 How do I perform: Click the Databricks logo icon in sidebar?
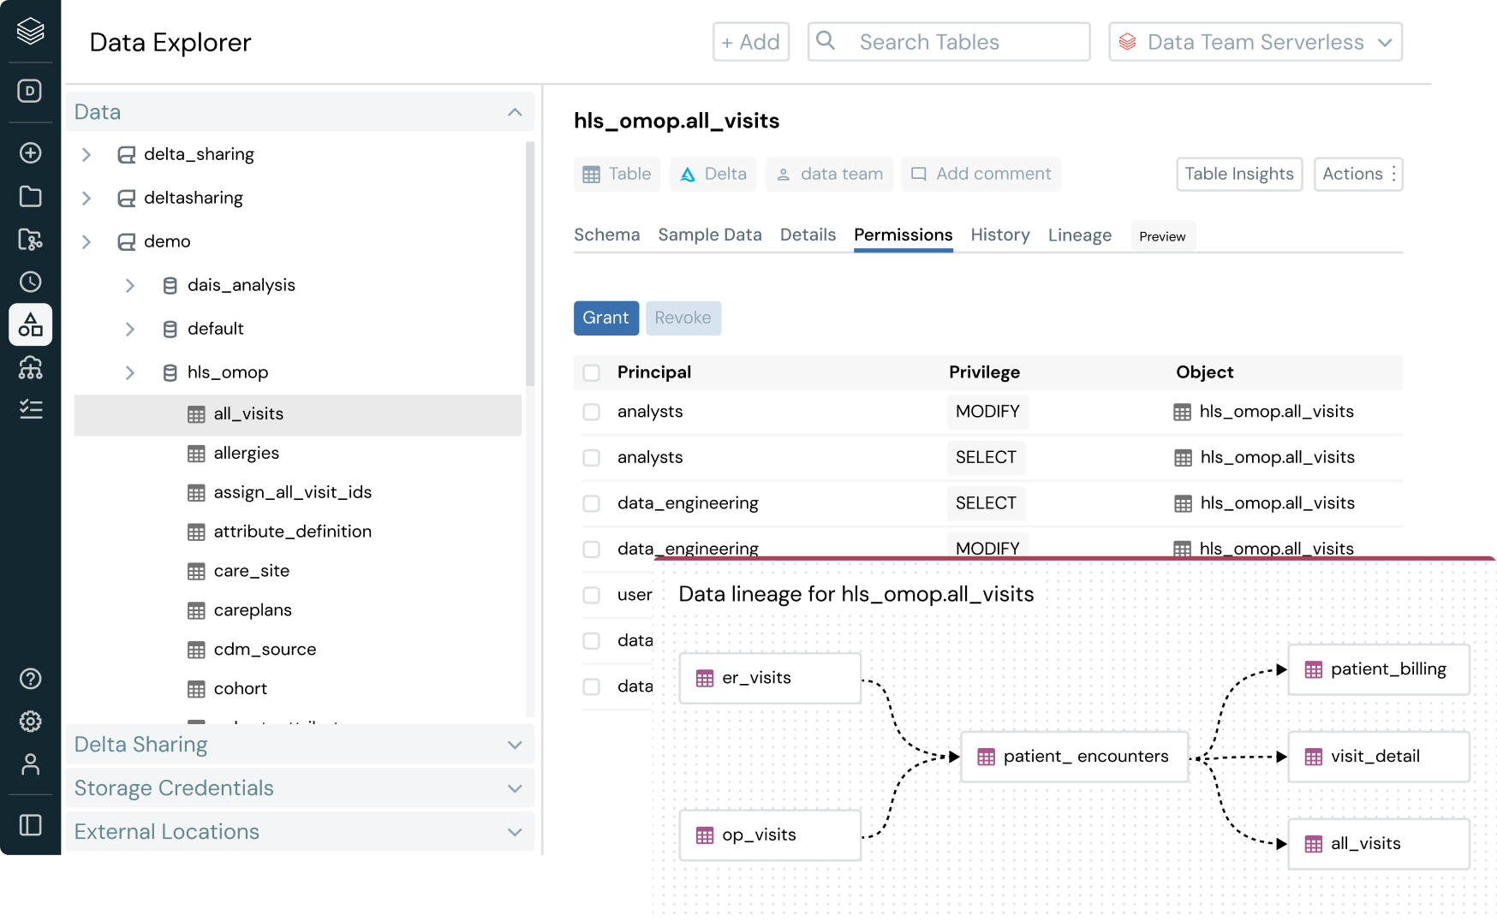[30, 31]
